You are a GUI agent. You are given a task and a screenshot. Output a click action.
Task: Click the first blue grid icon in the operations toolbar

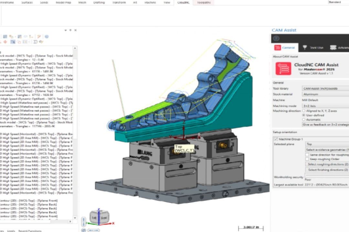(x=5, y=37)
